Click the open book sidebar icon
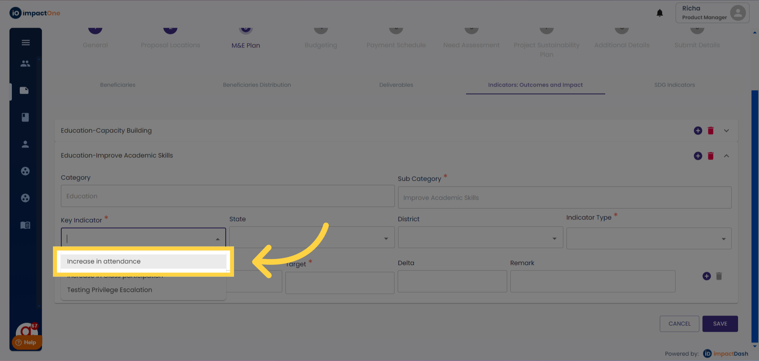 tap(25, 225)
